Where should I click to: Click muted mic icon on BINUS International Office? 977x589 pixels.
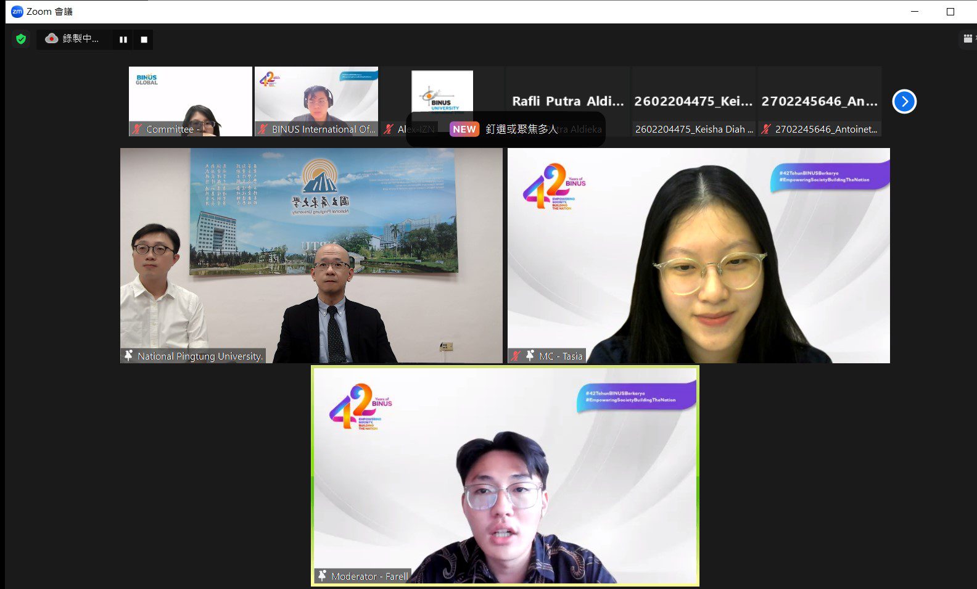(263, 129)
